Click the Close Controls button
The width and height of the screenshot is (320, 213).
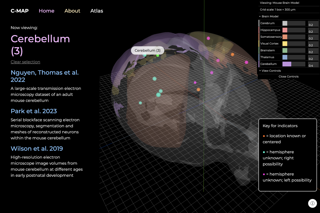click(288, 76)
